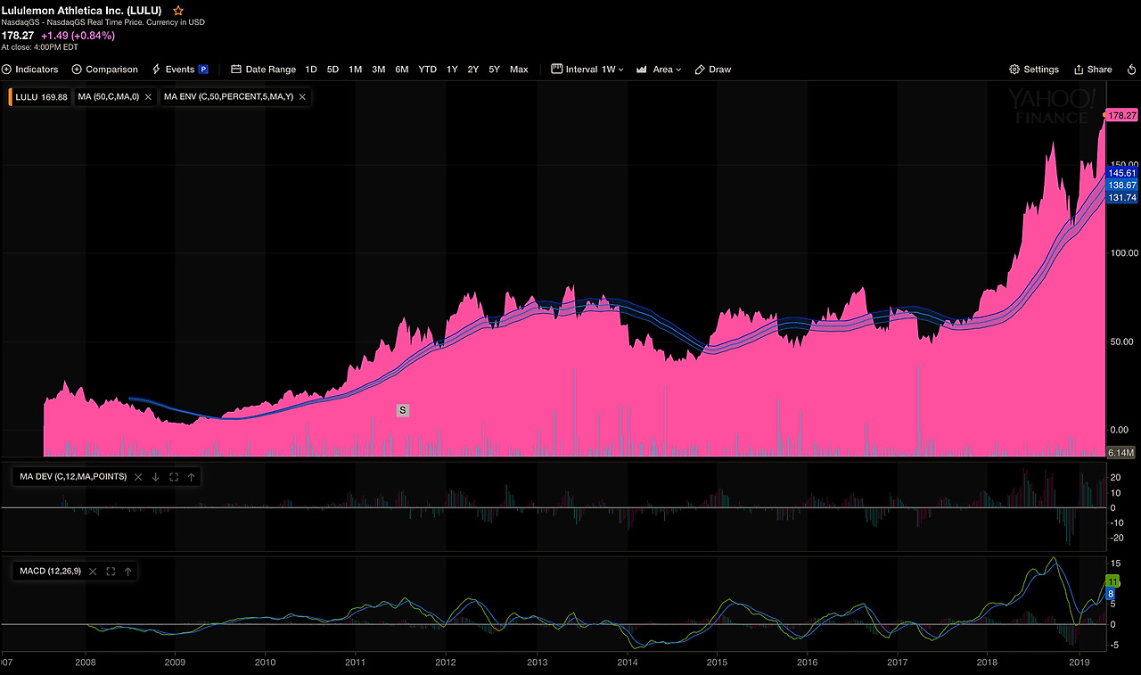Remove the MA ENV indicator
The image size is (1141, 675).
302,97
